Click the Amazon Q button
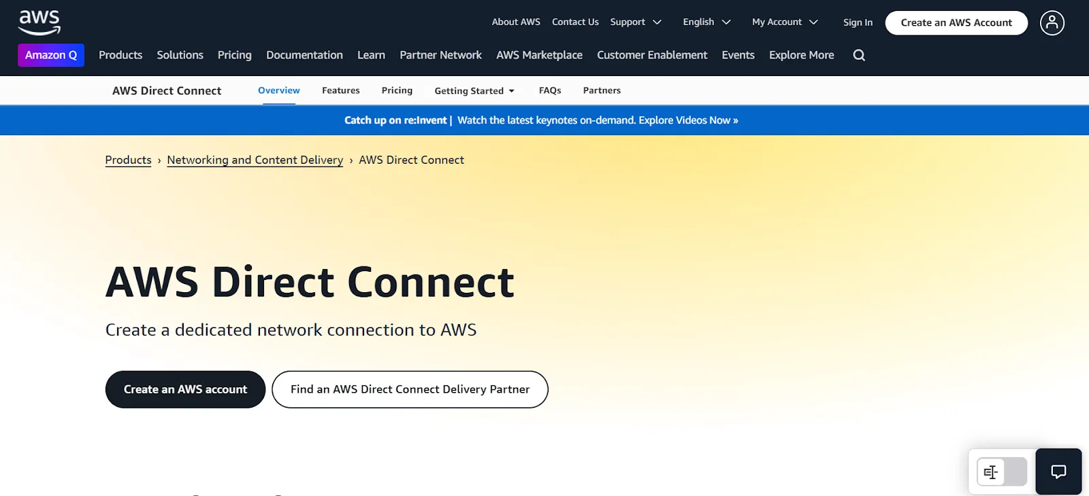This screenshot has height=496, width=1089. [x=51, y=55]
